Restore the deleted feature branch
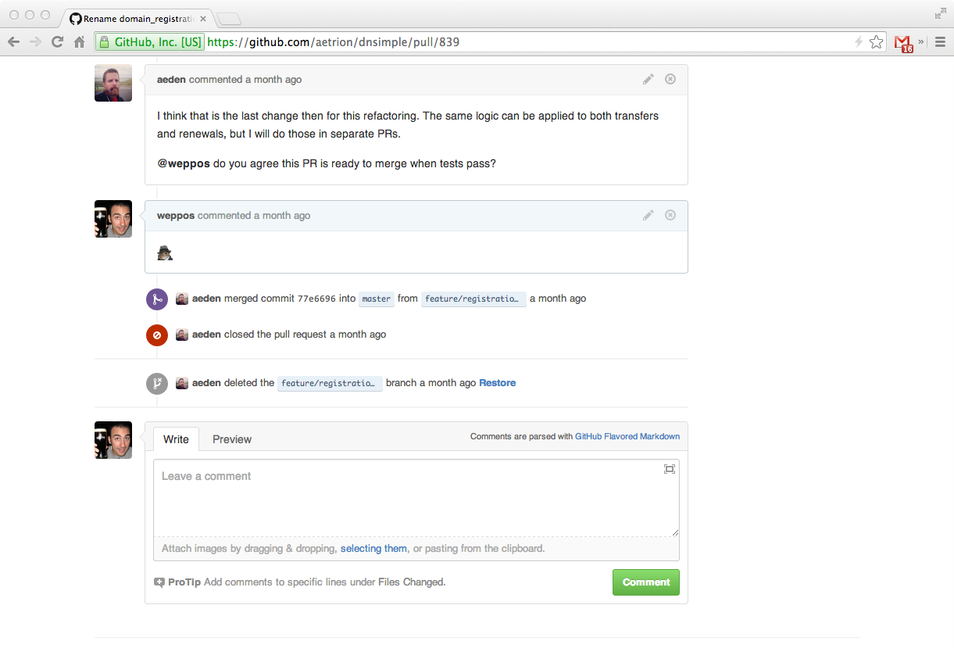 [497, 383]
